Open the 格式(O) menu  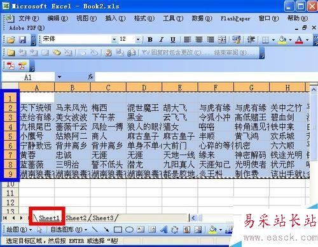click(144, 18)
